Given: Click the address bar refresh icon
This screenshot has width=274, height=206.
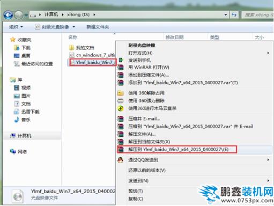Looking at the screenshot, I should click(x=234, y=14).
